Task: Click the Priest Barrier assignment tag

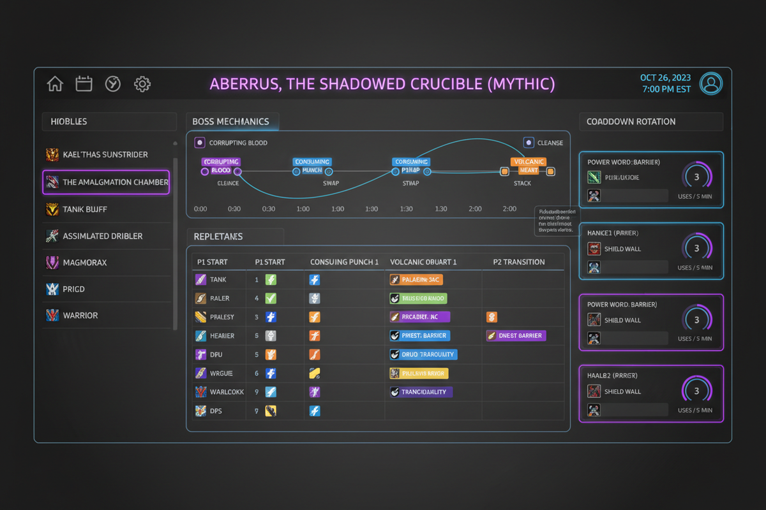Action: coord(419,335)
